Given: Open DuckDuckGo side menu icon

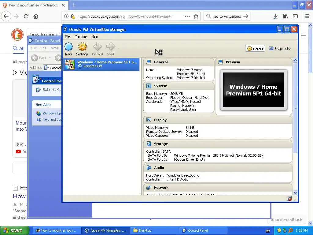Looking at the screenshot, I should [304, 35].
